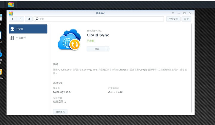Open the 設定 settings button

186,19
